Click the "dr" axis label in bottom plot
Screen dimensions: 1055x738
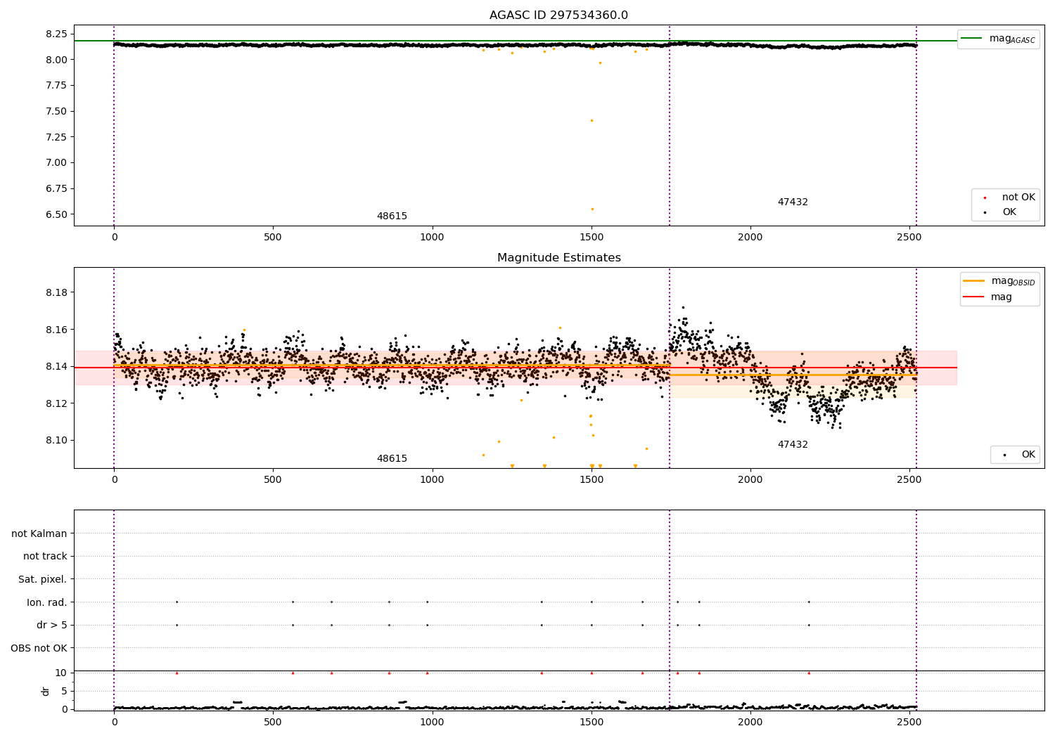tap(46, 691)
